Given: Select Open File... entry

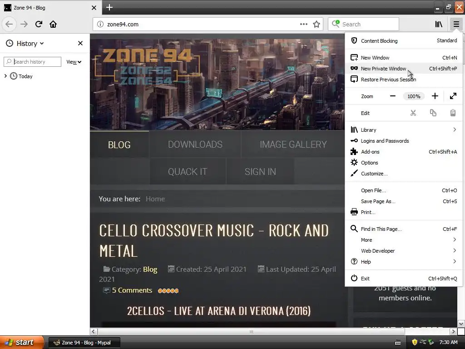Looking at the screenshot, I should 404,190.
